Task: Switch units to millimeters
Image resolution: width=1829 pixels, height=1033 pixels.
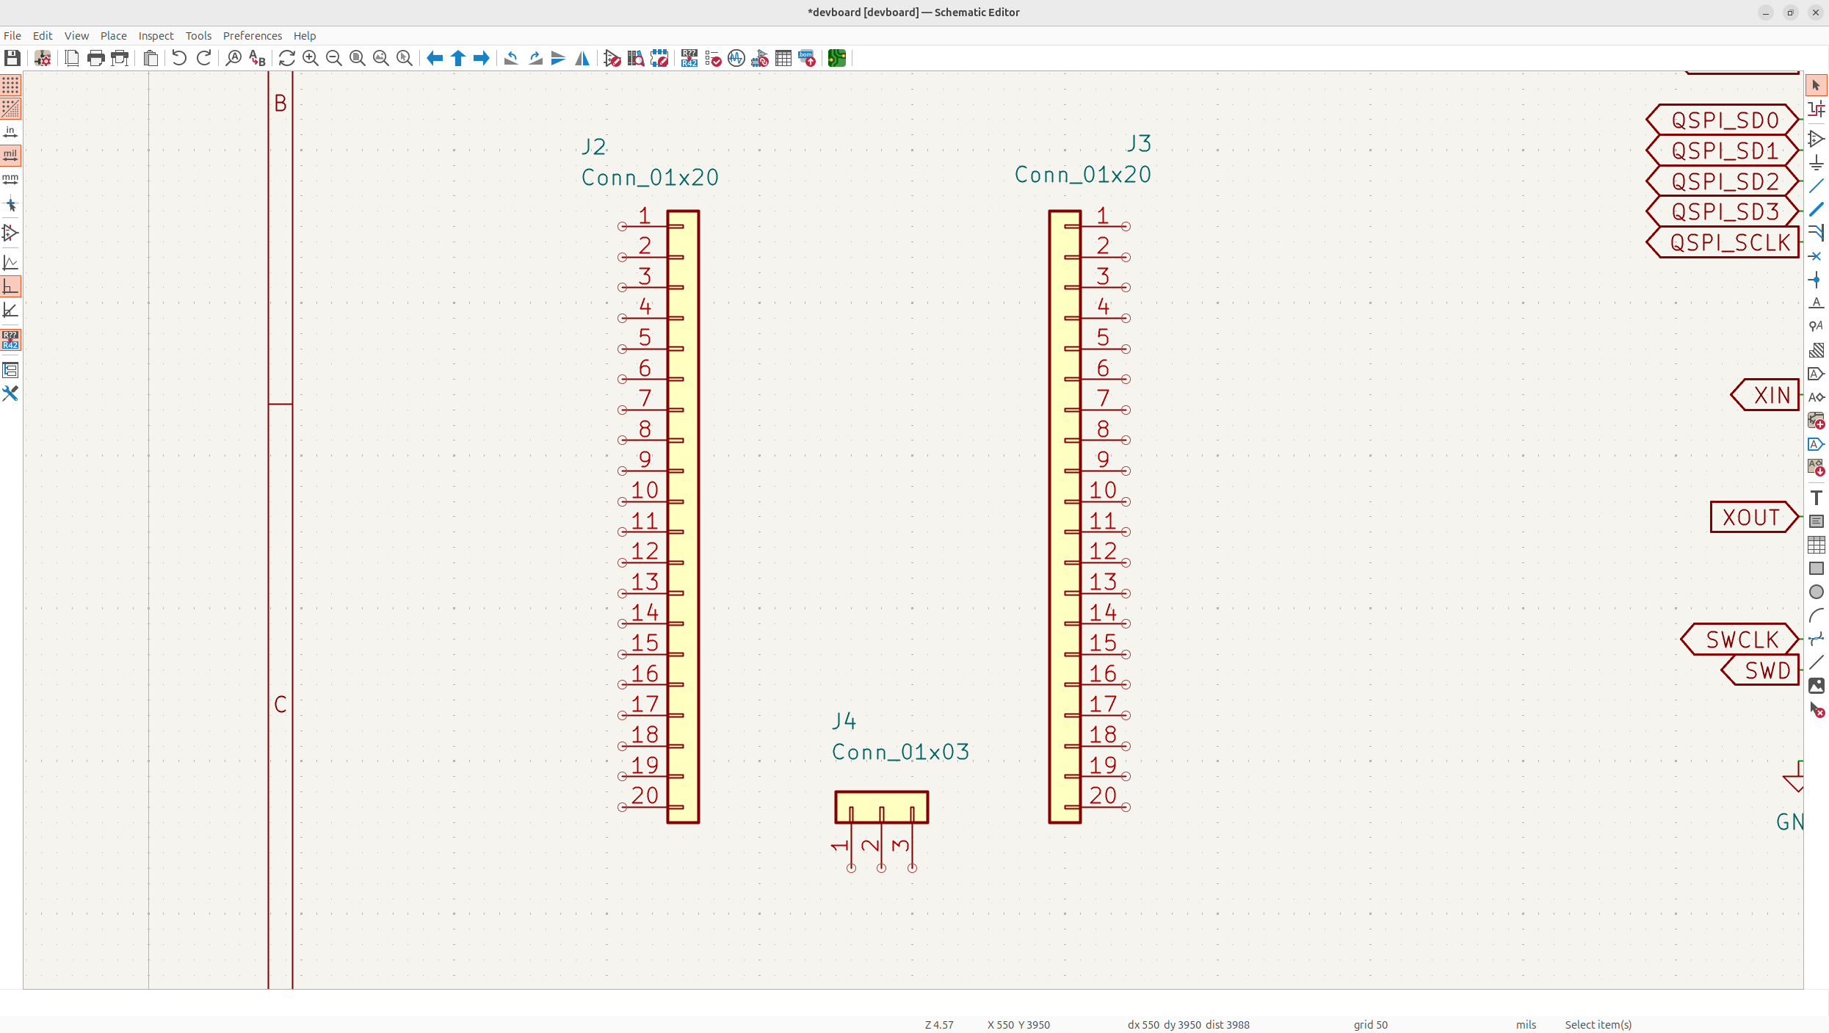Action: 10,179
